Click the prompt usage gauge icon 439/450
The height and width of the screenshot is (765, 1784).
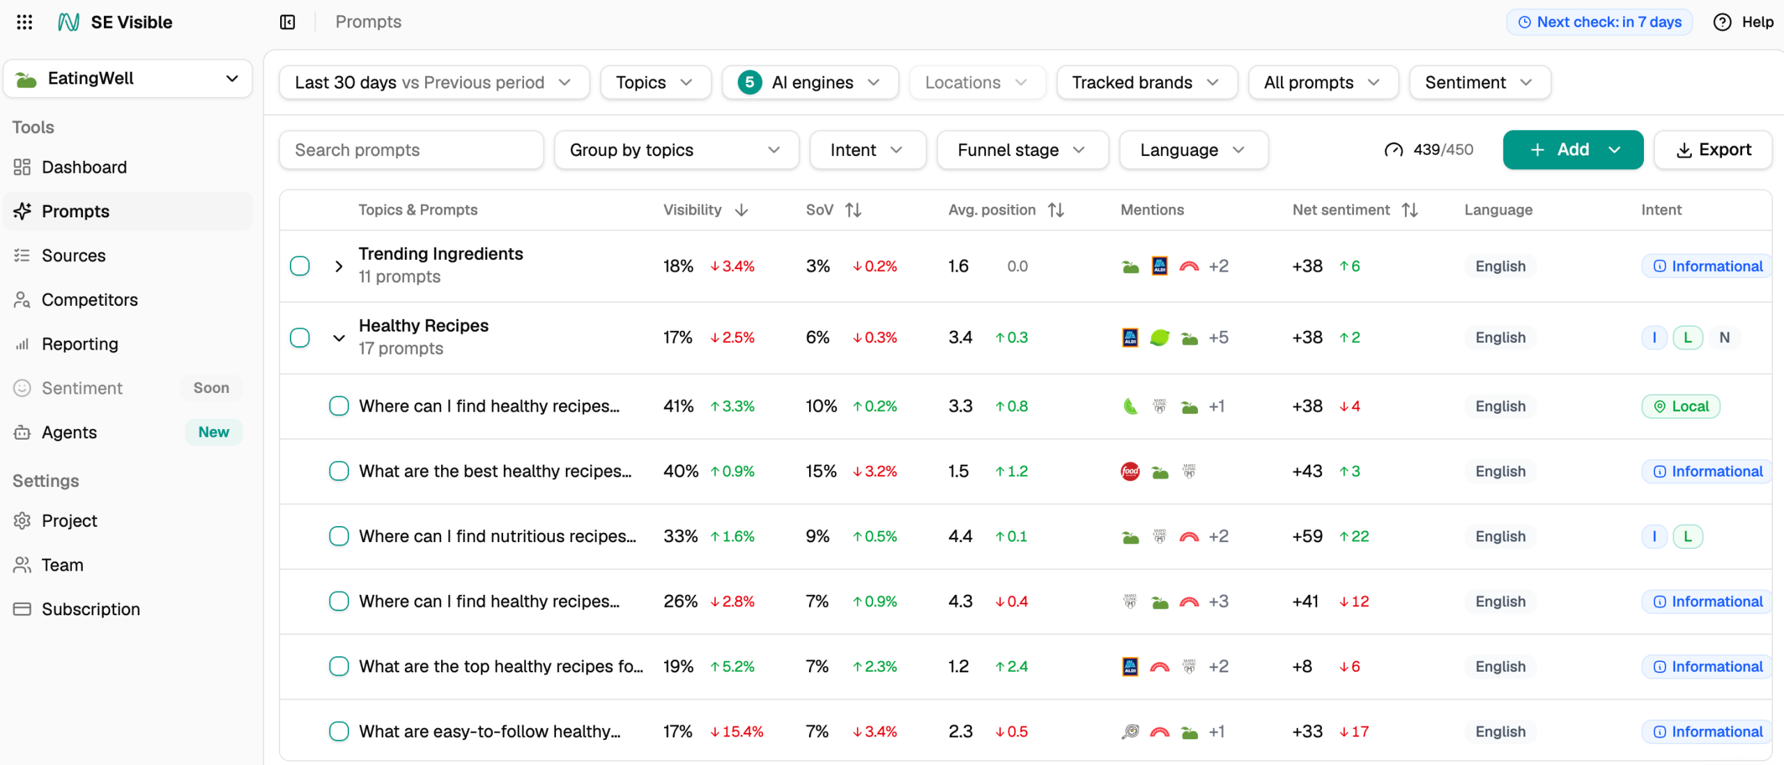1394,150
